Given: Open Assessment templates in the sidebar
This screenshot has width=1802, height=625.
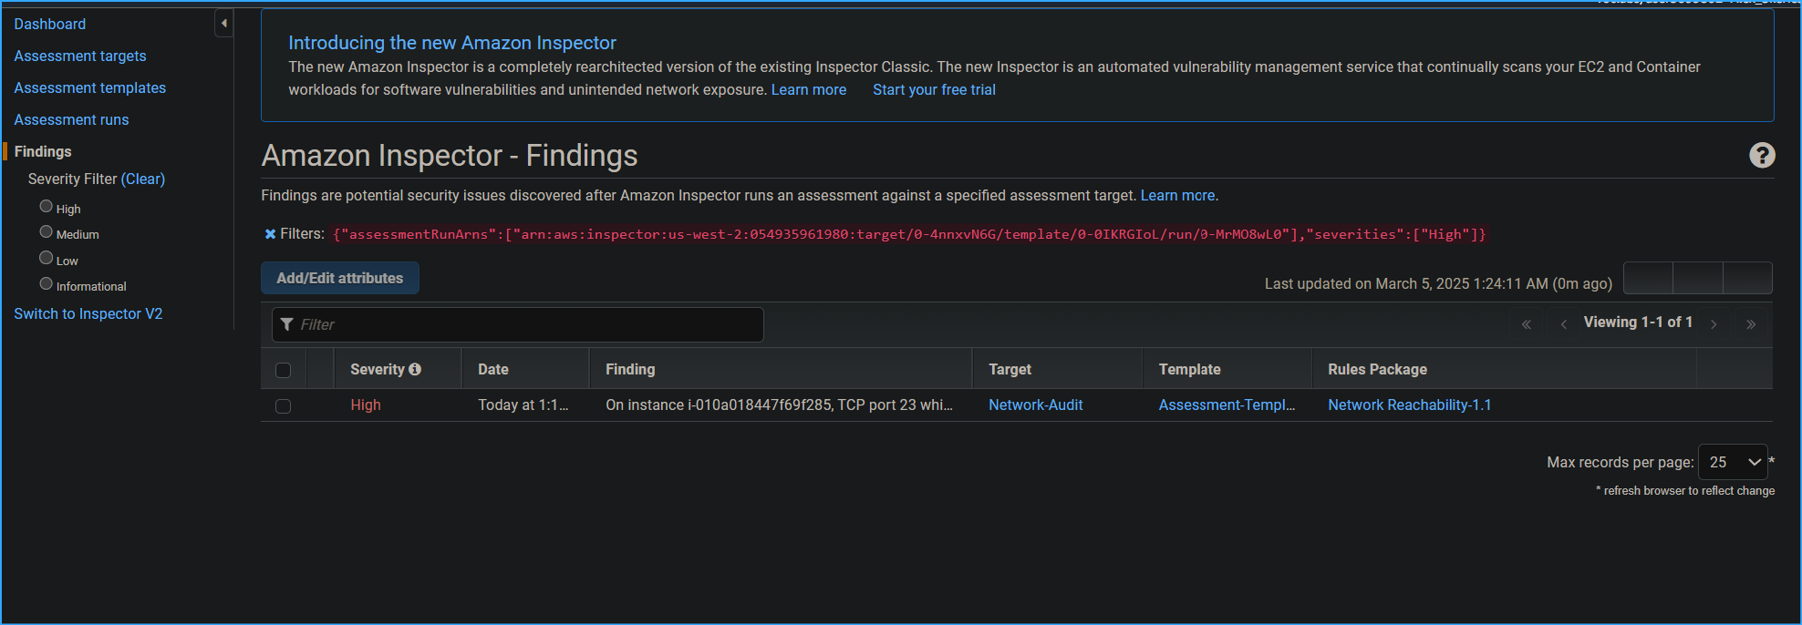Looking at the screenshot, I should point(89,87).
